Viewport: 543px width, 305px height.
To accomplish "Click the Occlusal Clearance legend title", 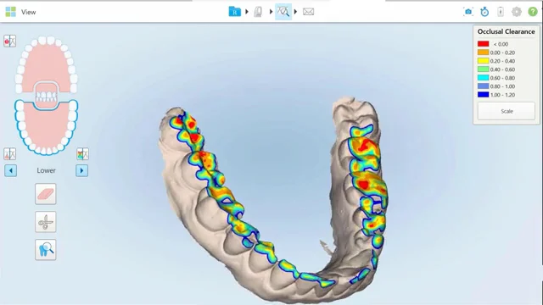I will point(506,31).
